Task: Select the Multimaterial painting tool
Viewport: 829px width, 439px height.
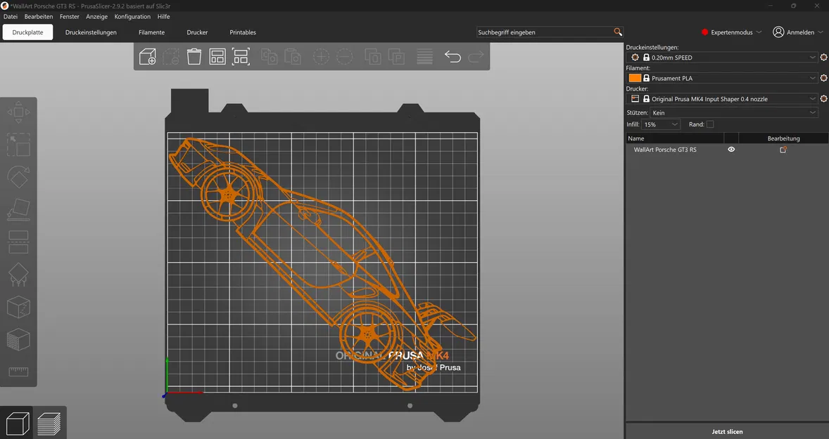Action: click(x=18, y=340)
